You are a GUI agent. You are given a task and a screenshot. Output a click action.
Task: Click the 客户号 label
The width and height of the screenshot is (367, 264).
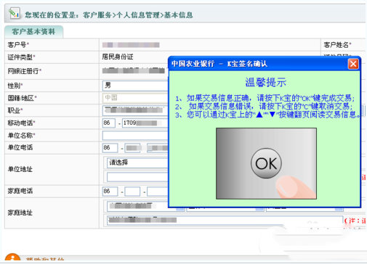pos(18,45)
